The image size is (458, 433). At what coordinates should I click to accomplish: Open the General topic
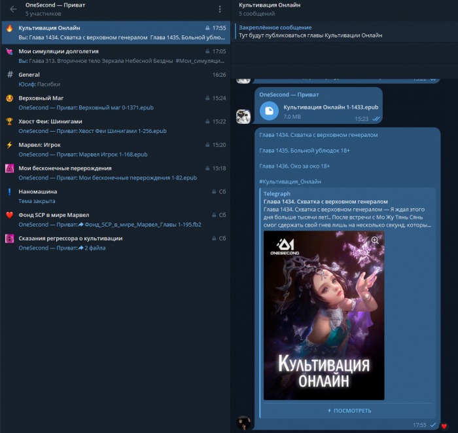(x=116, y=79)
